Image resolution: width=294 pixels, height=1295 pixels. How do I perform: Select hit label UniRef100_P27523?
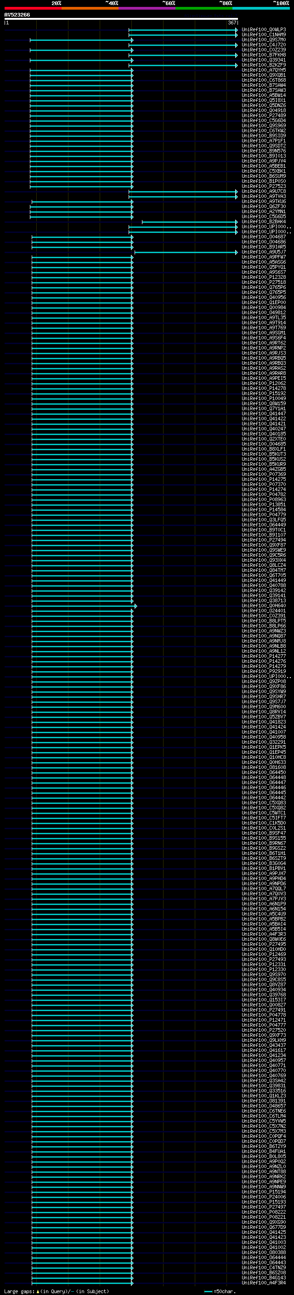(x=263, y=187)
